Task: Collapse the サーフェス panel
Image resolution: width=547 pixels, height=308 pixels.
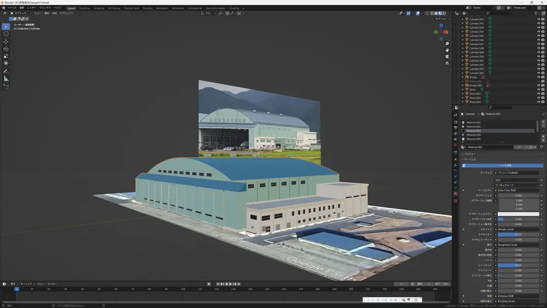Action: tap(469, 160)
